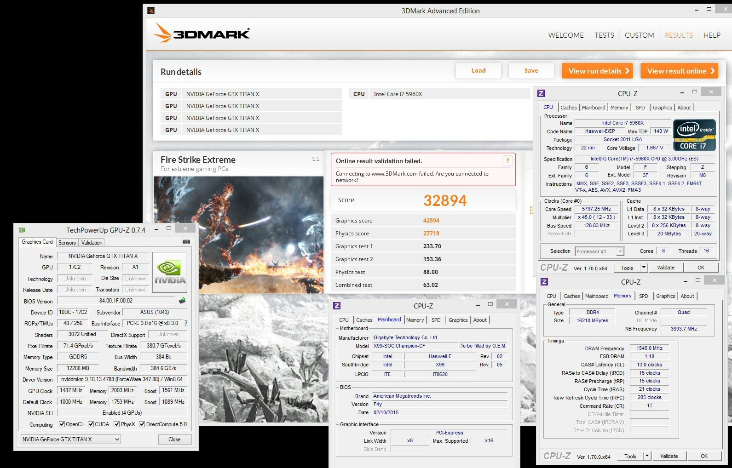
Task: Switch to Sensors tab in GPU-Z
Action: coord(67,243)
